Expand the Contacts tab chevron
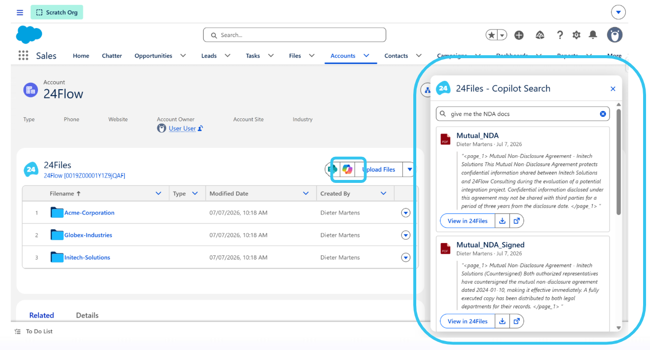 coord(419,56)
